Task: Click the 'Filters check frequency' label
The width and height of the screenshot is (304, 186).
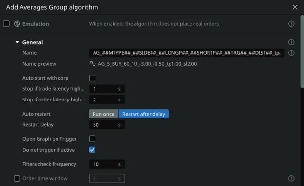Action: click(49, 164)
